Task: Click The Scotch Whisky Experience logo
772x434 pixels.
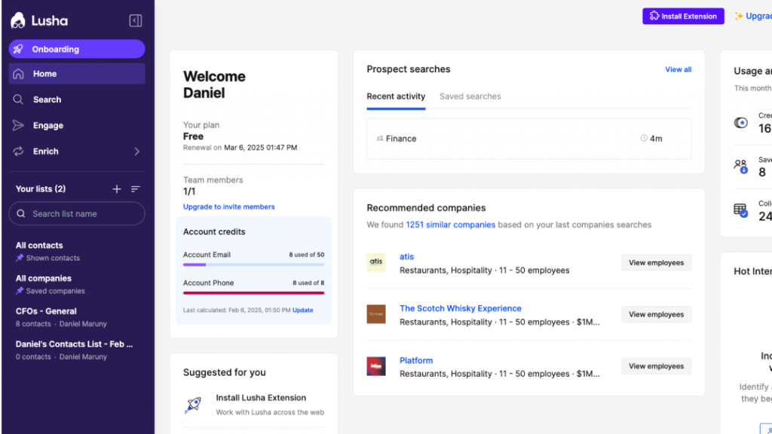Action: [x=376, y=314]
